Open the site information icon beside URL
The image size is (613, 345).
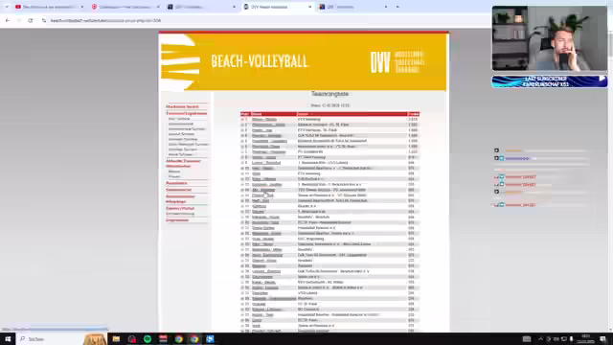pos(44,20)
